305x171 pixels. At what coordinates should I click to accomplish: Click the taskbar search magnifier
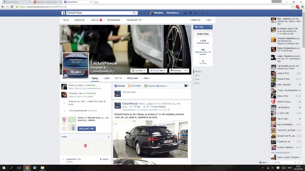click(11, 168)
